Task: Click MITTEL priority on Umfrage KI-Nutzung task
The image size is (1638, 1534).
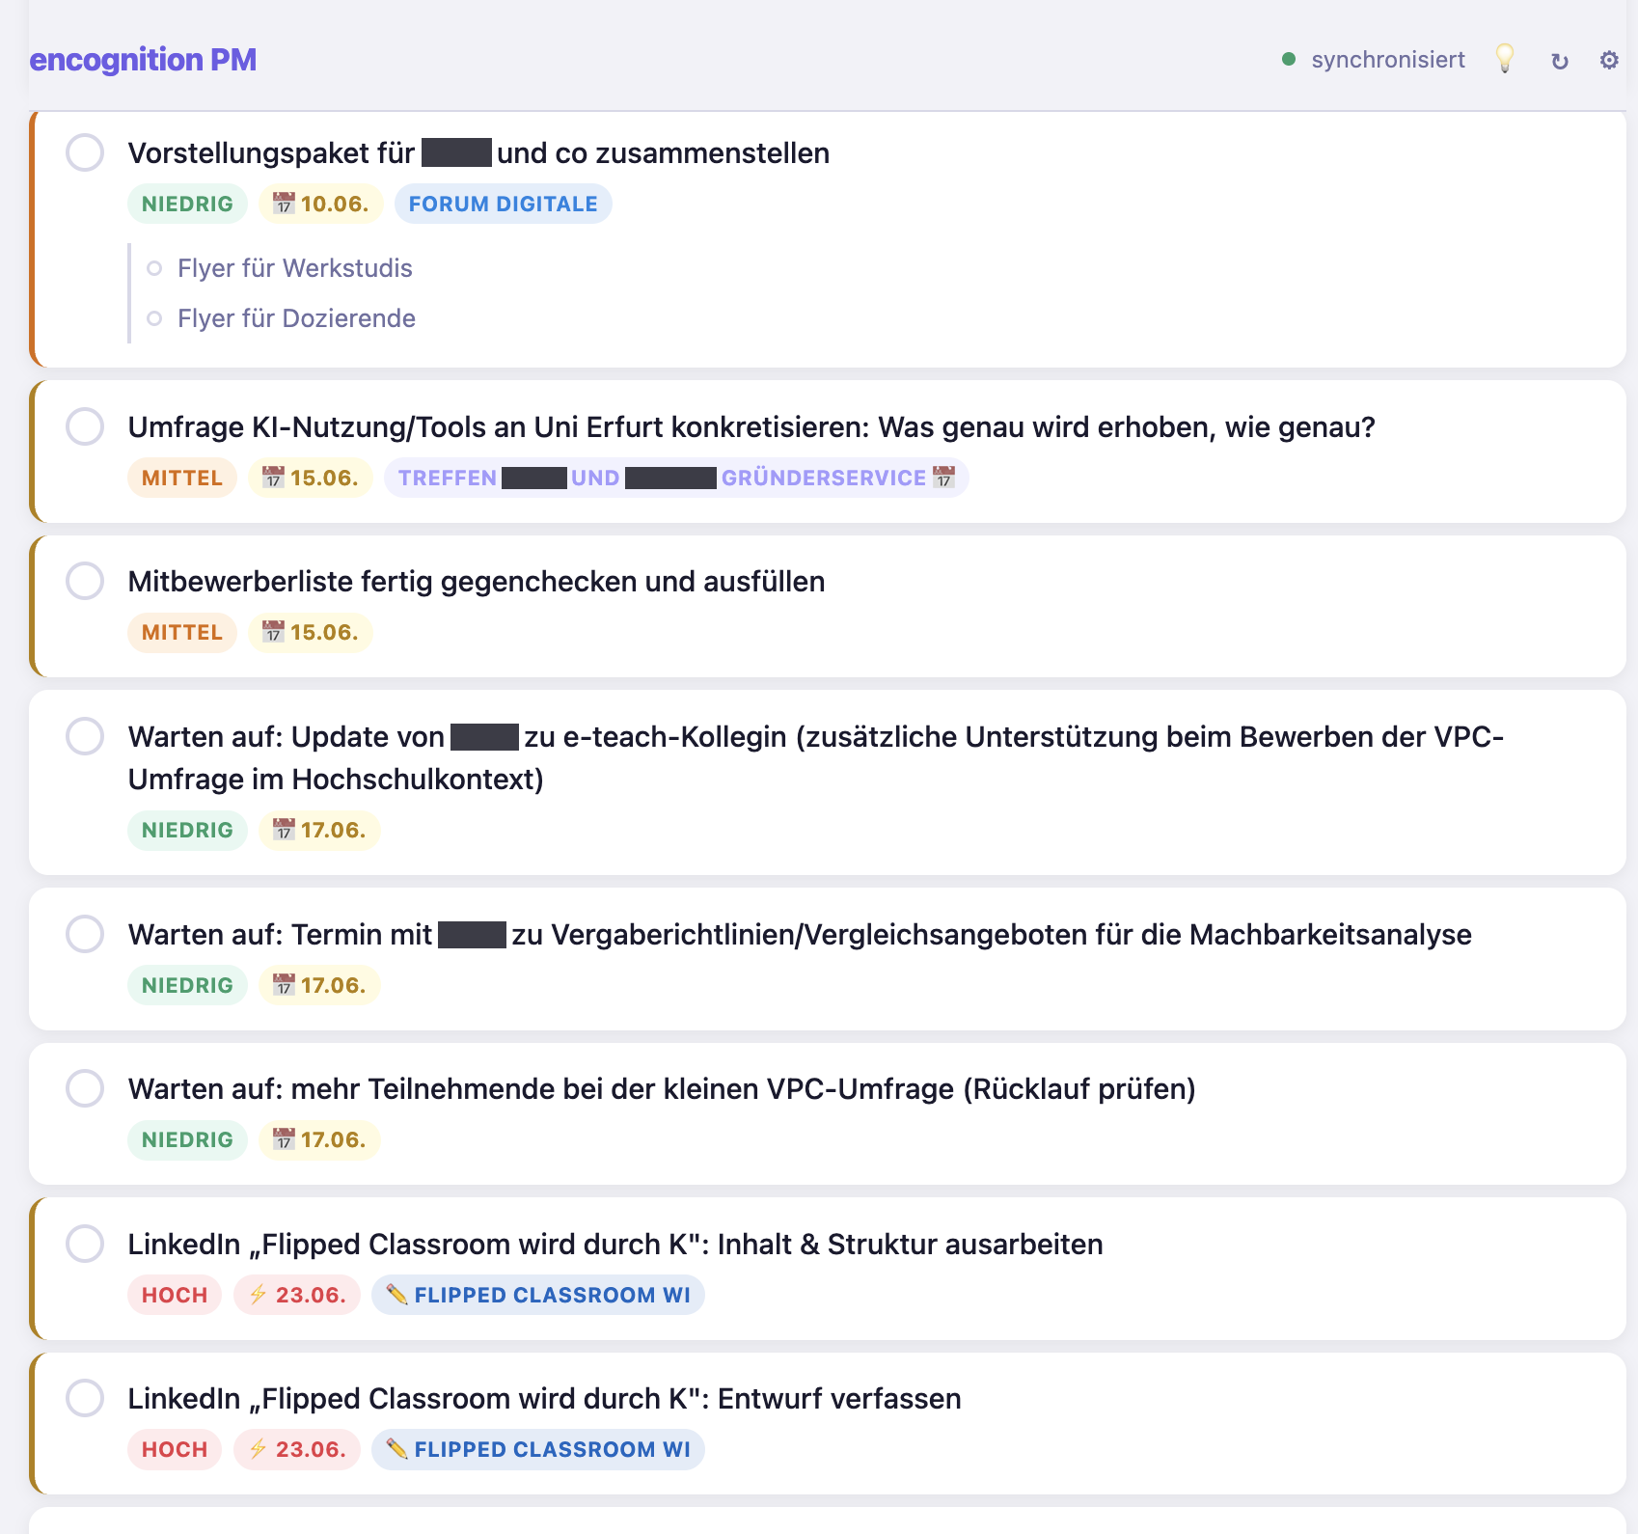Action: [x=182, y=478]
